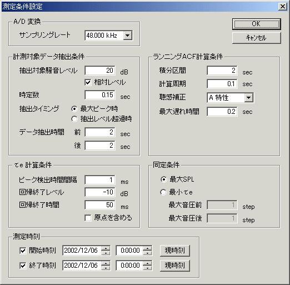Click the 回帰終了レベル input field
Screen dimensions: 290x285
coord(100,192)
